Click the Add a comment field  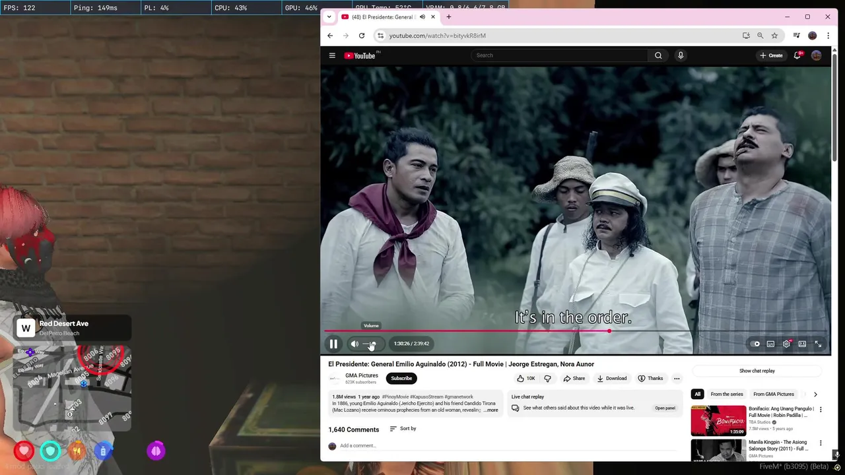pos(508,446)
